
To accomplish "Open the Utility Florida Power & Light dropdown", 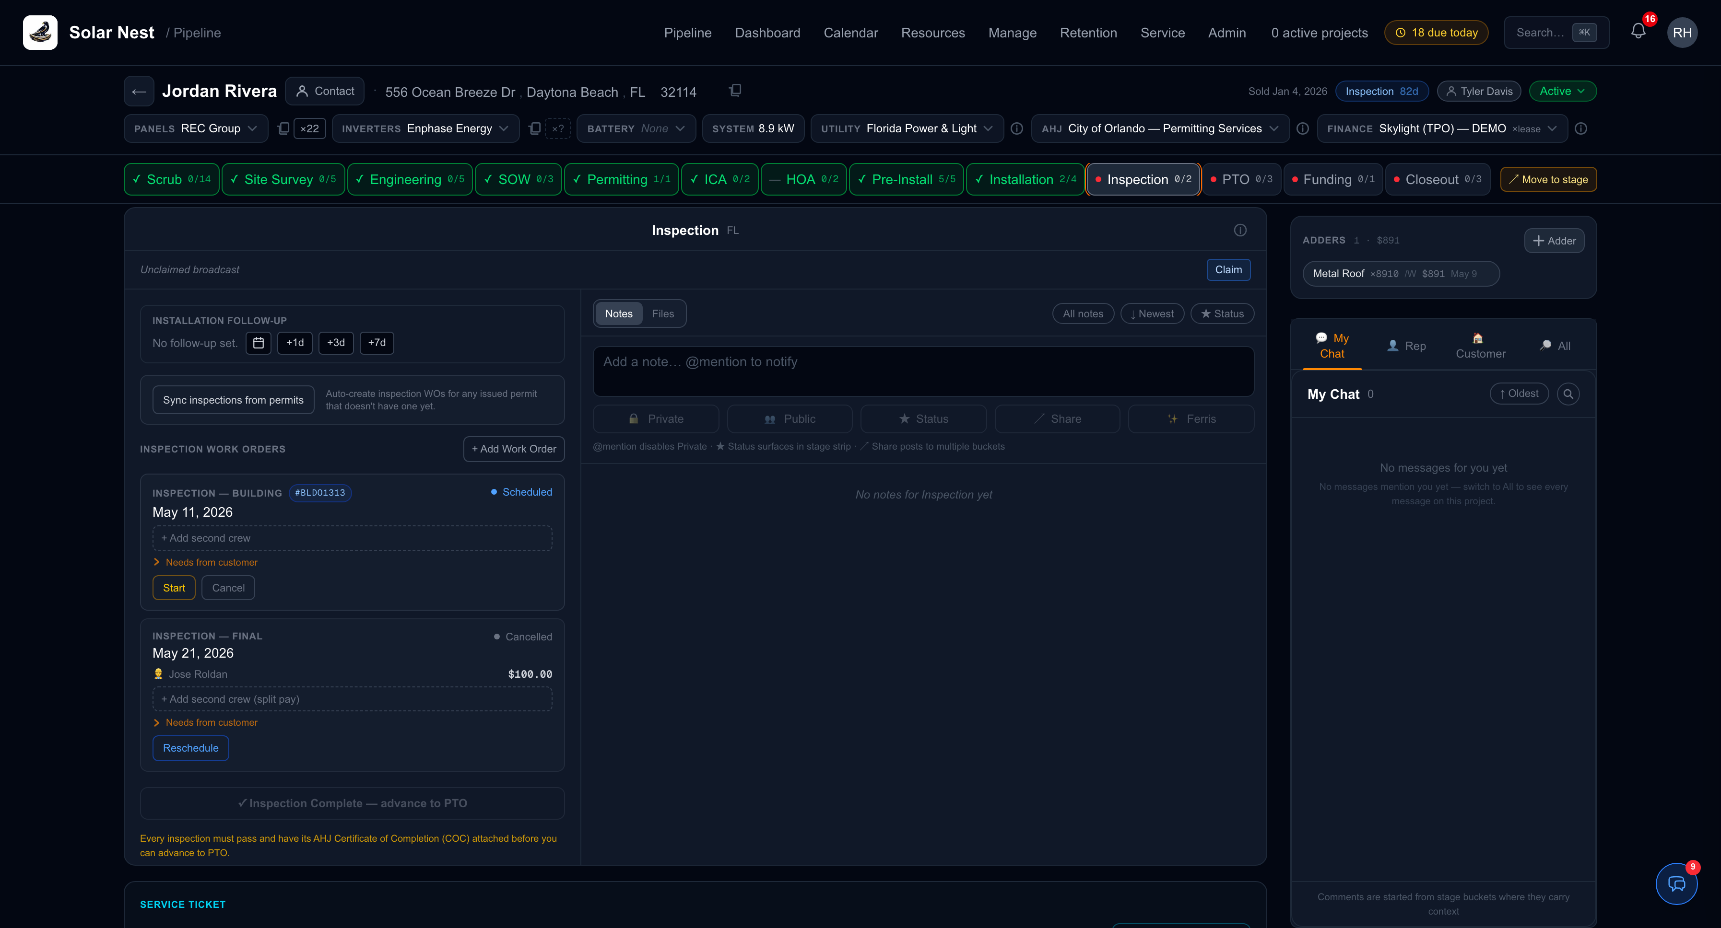I will [x=907, y=128].
